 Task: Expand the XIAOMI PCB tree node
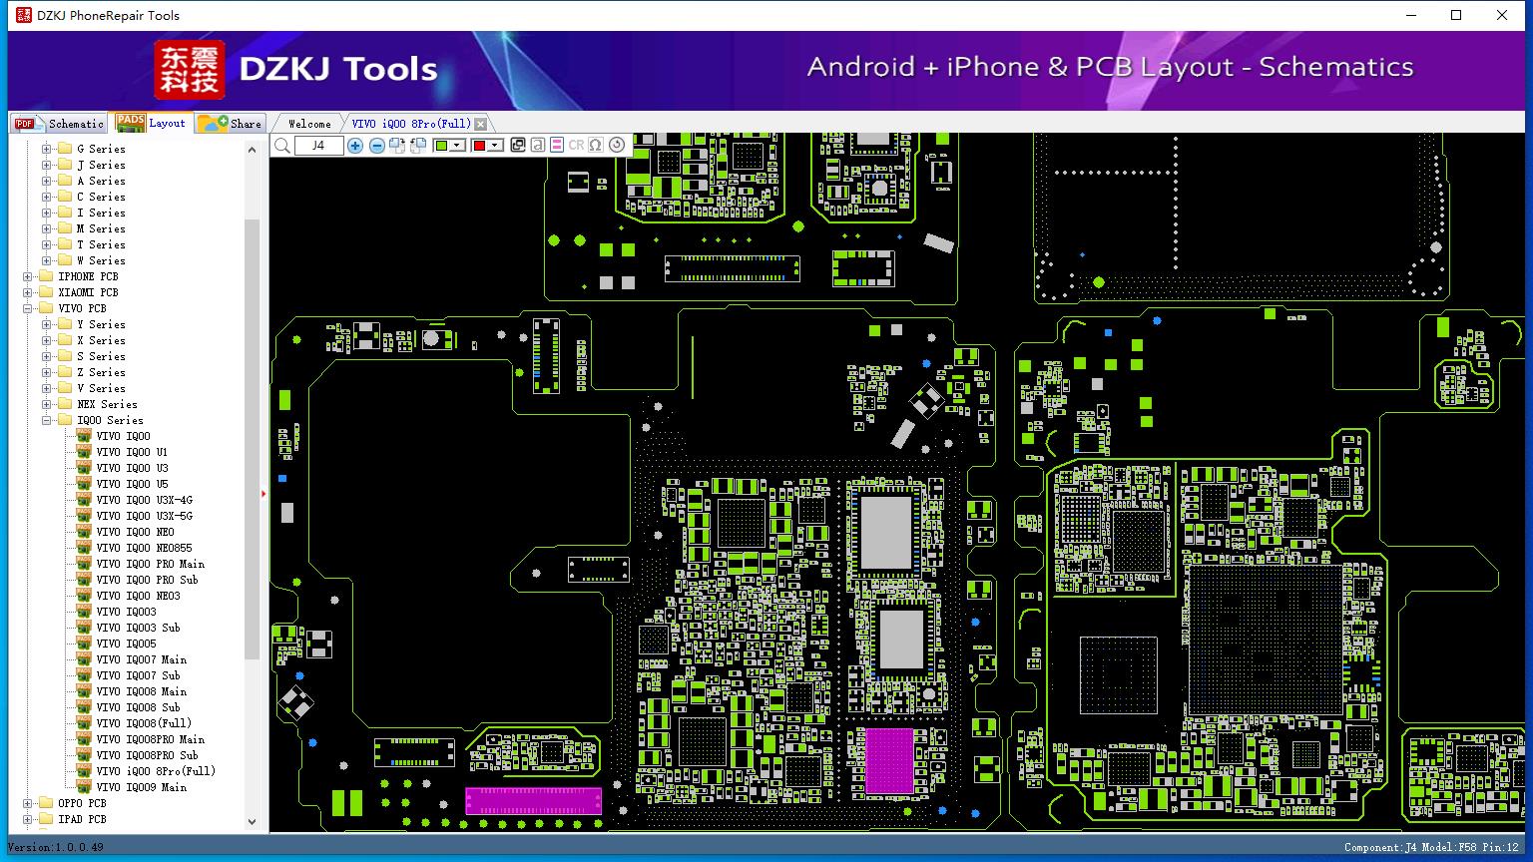tap(27, 292)
